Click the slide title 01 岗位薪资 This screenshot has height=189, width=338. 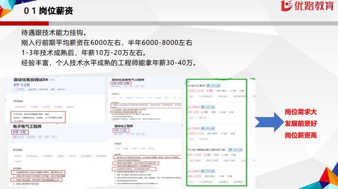[49, 11]
